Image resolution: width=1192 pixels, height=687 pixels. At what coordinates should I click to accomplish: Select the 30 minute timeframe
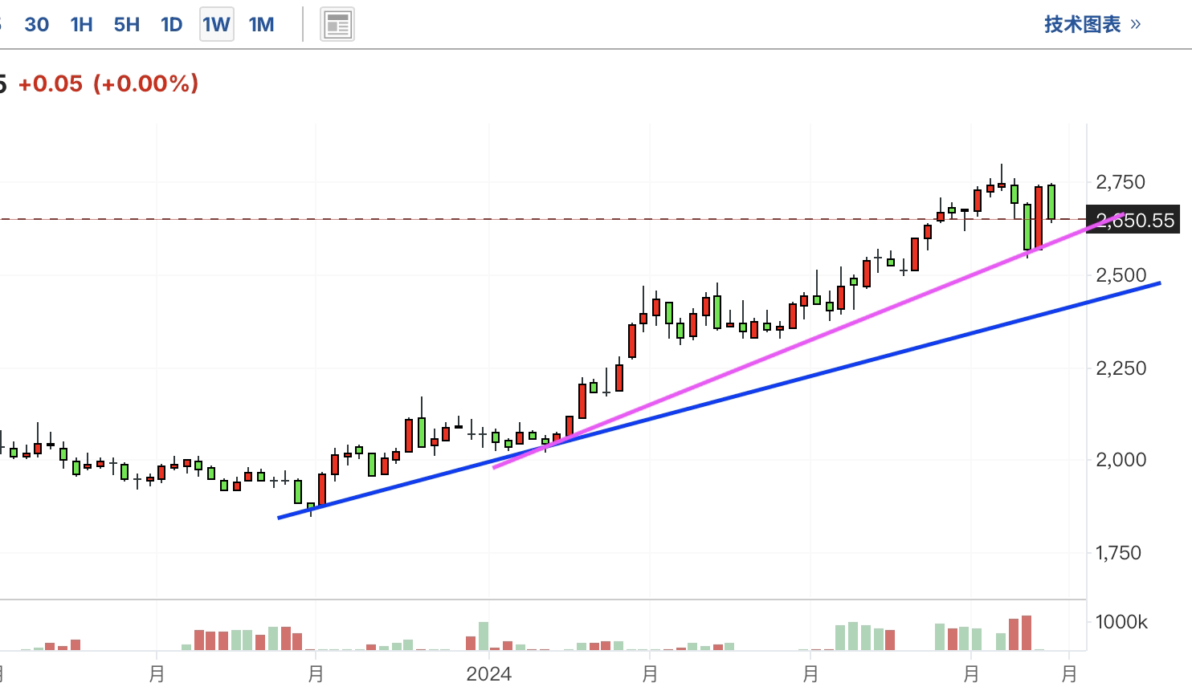(x=36, y=24)
